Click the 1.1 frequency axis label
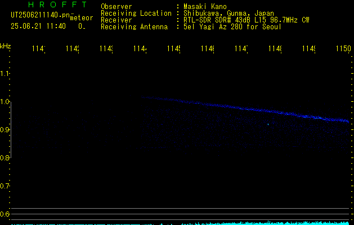Viewport: 354px width, 225px height. (x=5, y=73)
